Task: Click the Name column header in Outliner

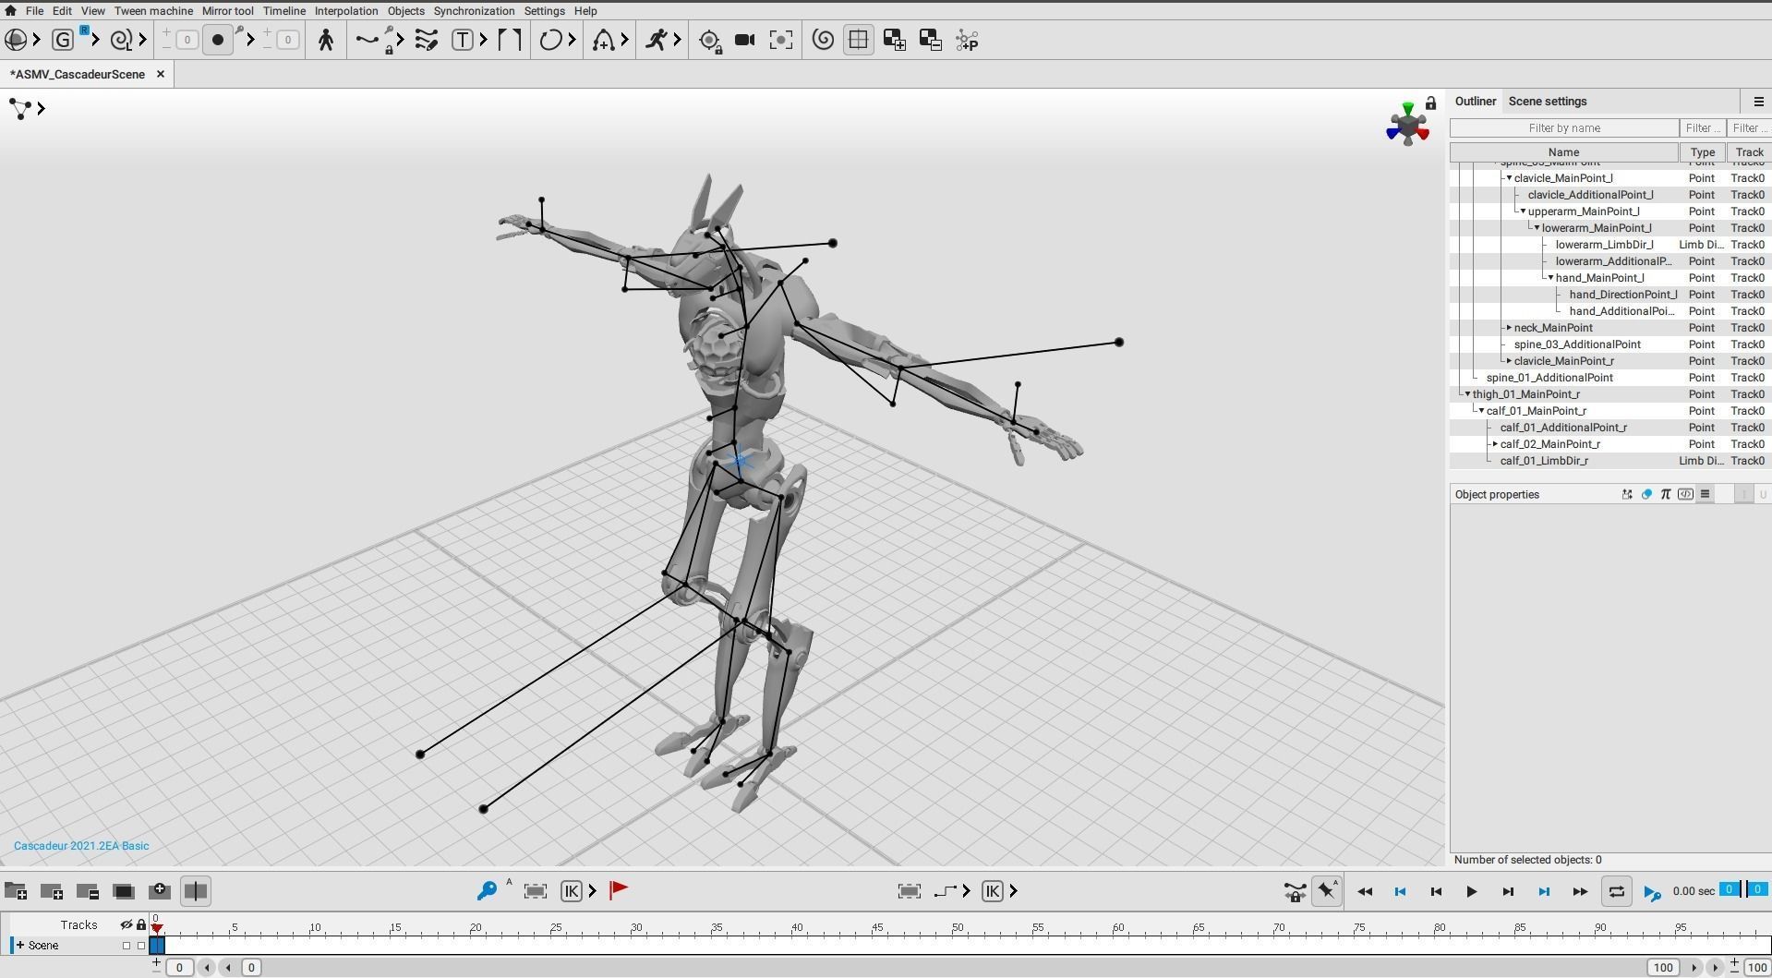Action: click(1563, 152)
